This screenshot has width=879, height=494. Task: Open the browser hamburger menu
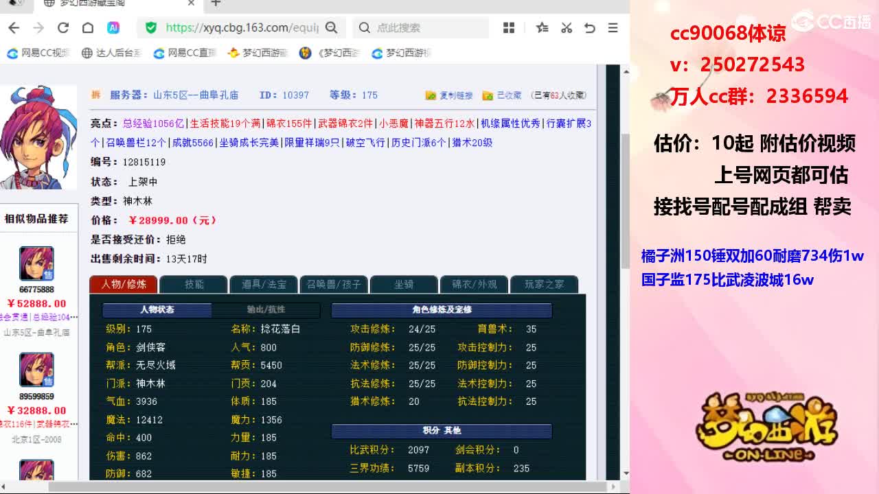click(x=613, y=27)
